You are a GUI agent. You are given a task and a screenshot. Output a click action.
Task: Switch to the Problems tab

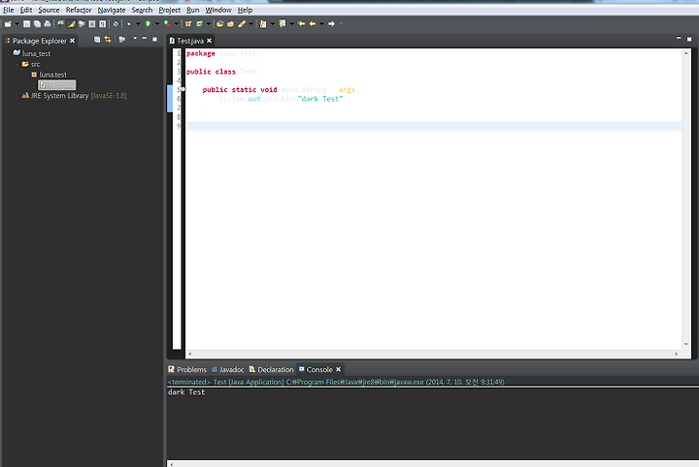click(x=191, y=369)
